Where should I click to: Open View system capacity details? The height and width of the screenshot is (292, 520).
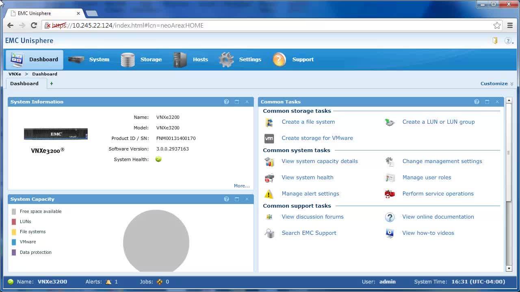pos(320,161)
